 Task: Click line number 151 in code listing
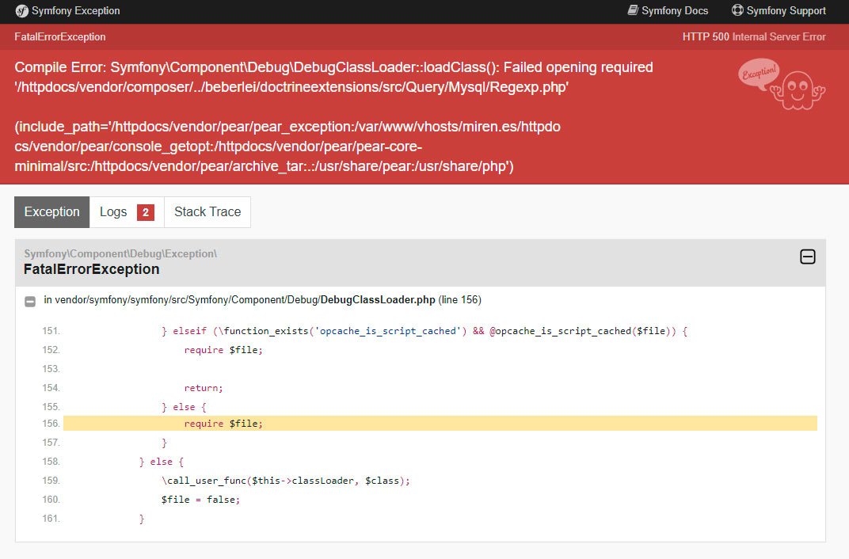[51, 331]
